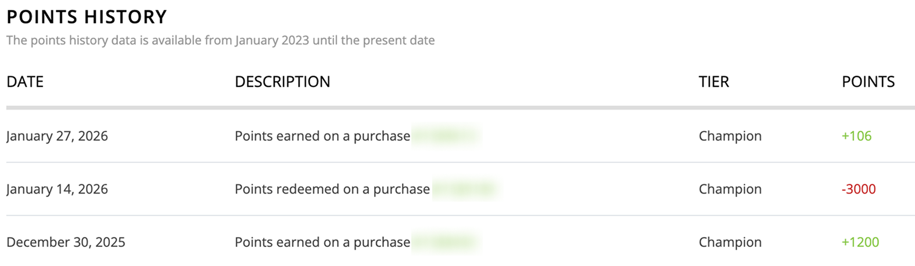Click the +106 points value
This screenshot has width=915, height=266.
pos(856,136)
